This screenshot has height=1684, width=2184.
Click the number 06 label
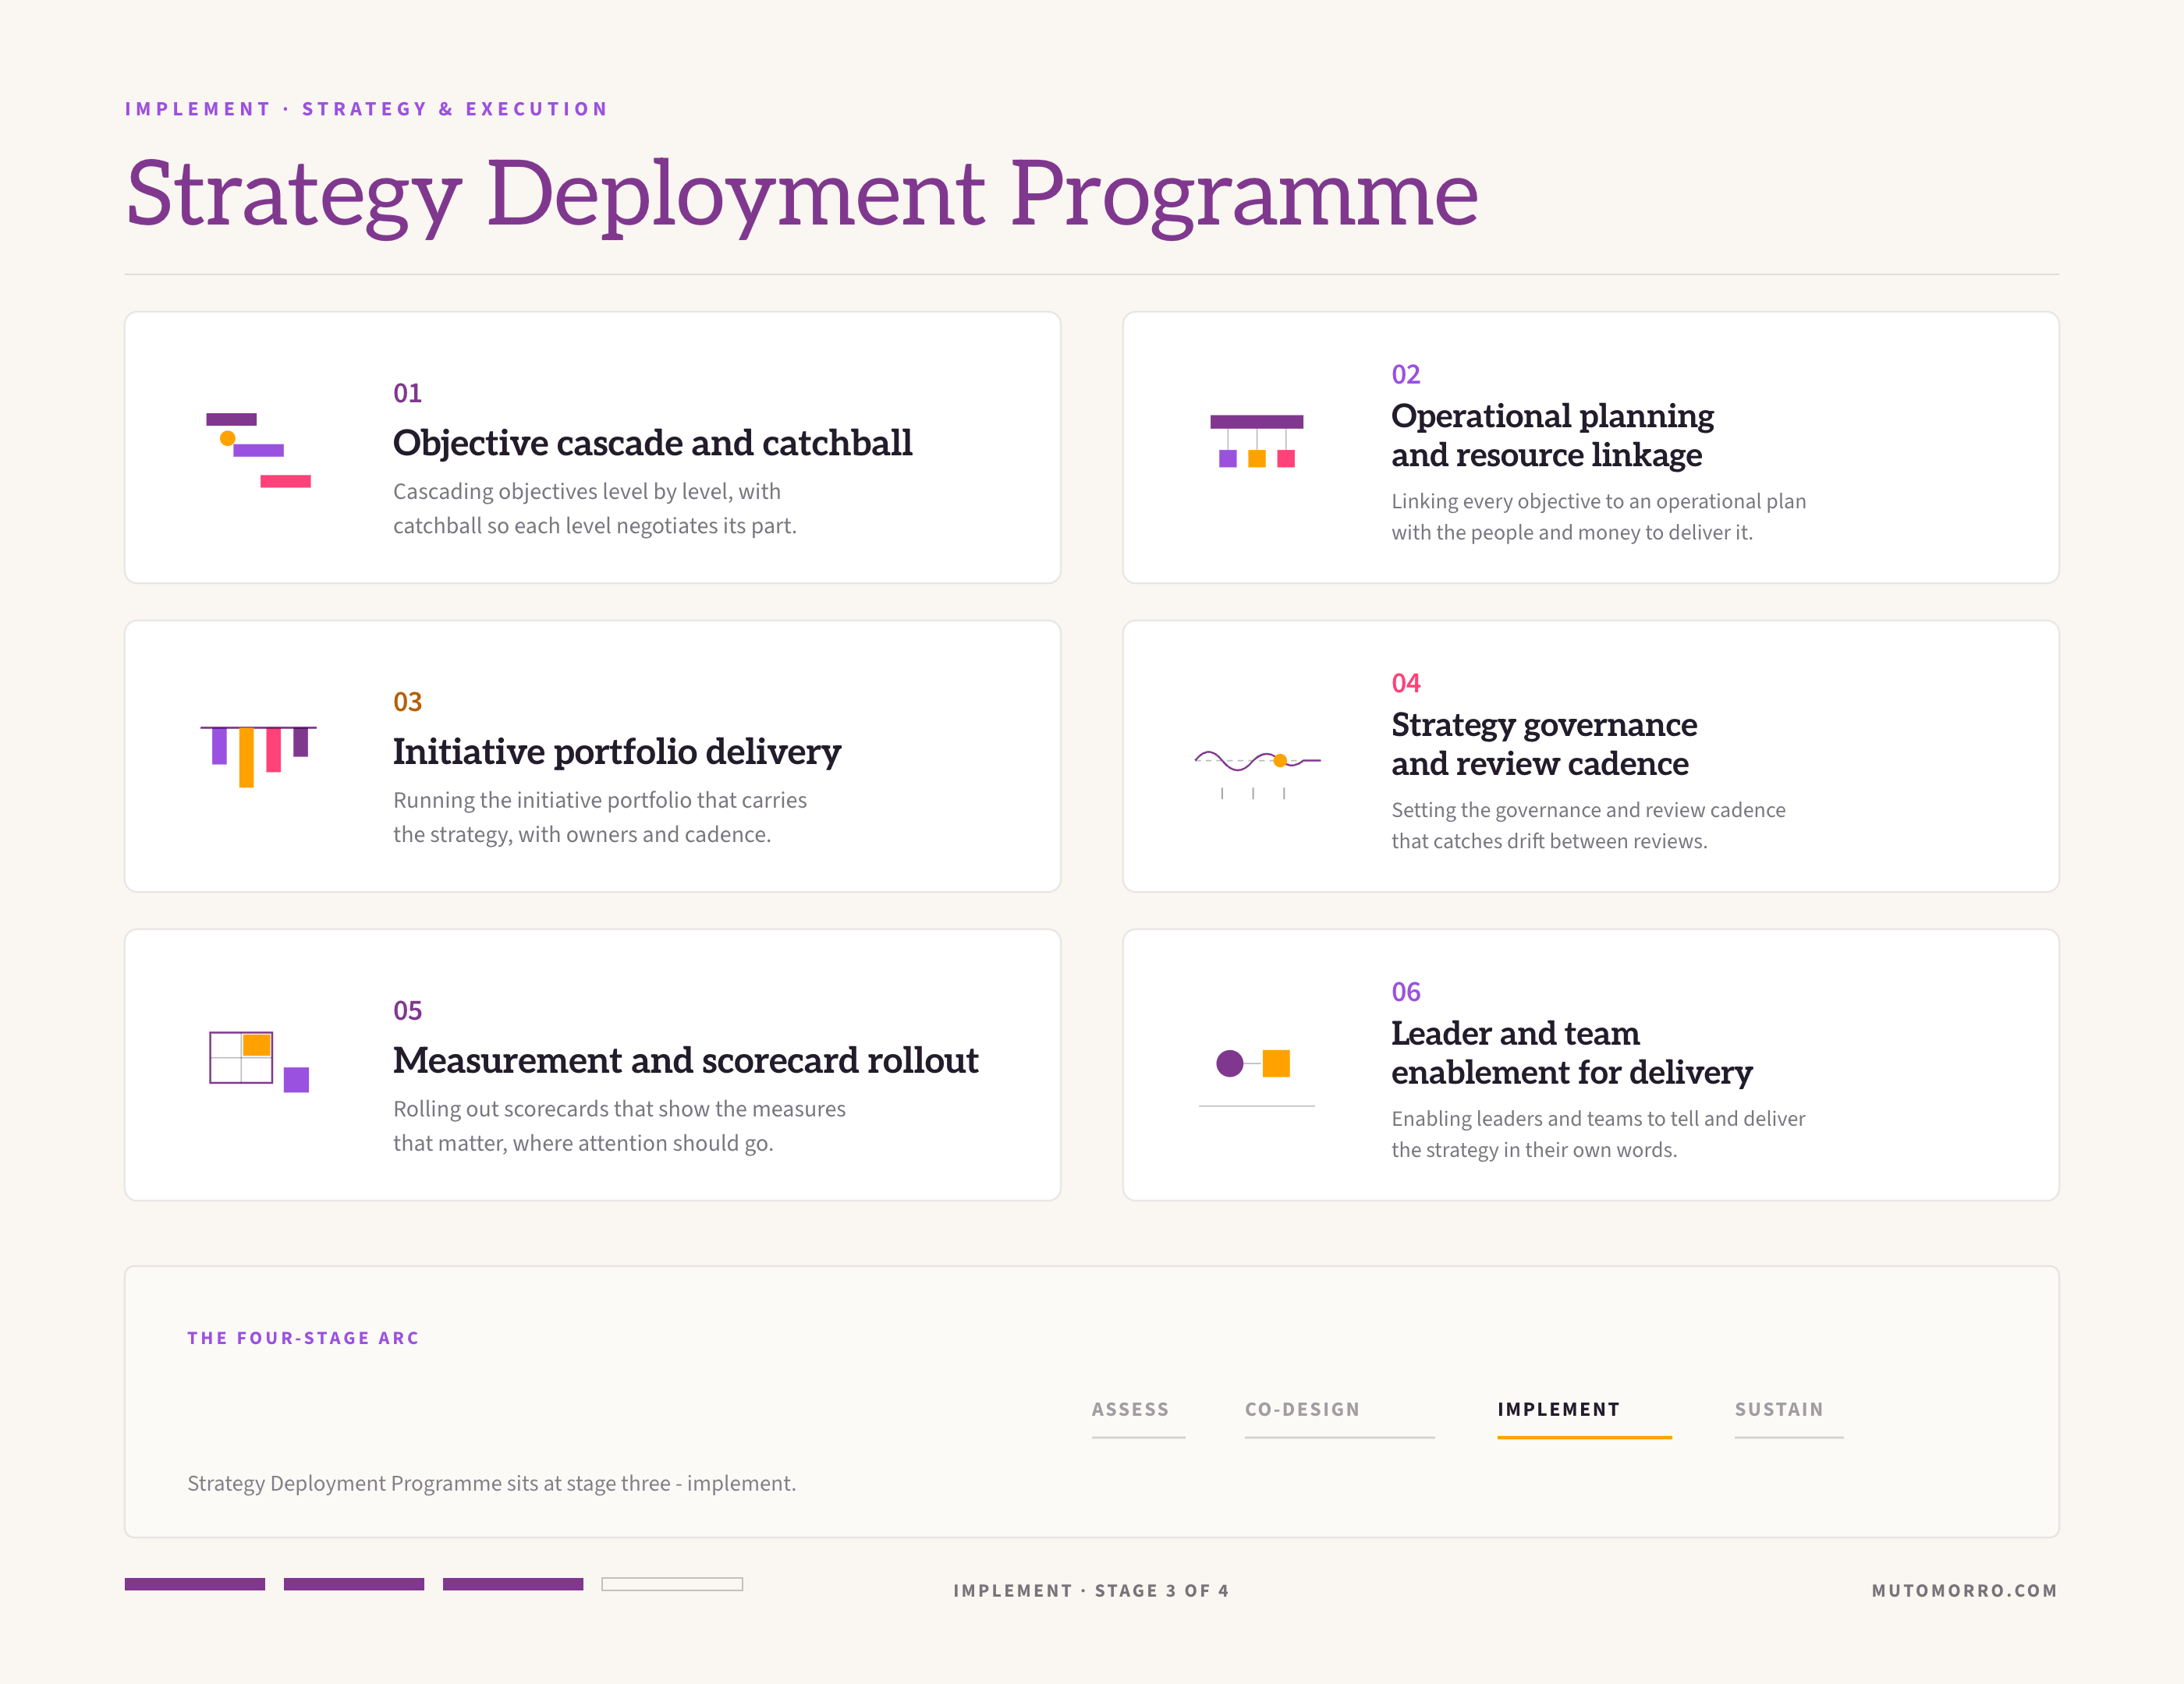point(1406,992)
